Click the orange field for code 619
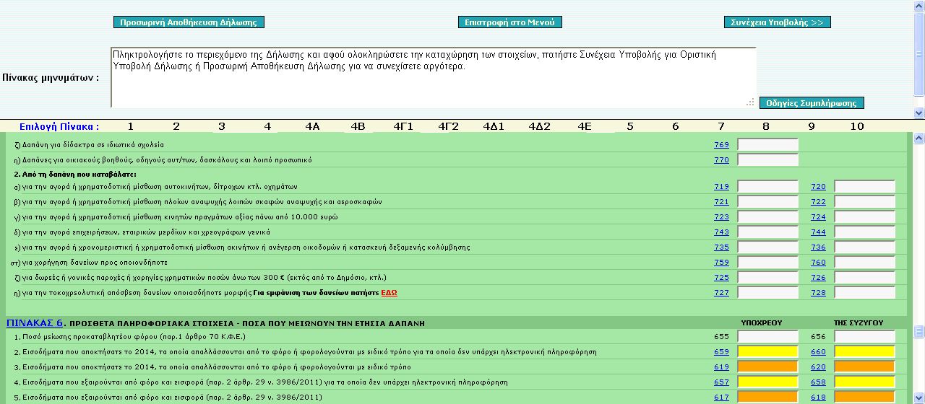925x404 pixels. [x=767, y=367]
